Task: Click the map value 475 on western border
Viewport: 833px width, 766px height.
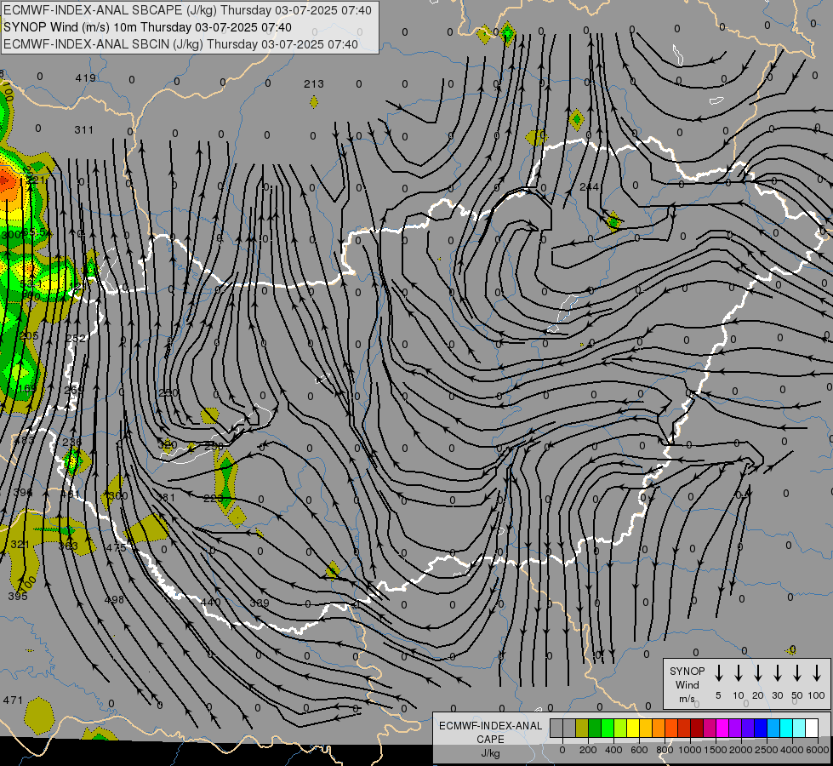Action: 116,547
